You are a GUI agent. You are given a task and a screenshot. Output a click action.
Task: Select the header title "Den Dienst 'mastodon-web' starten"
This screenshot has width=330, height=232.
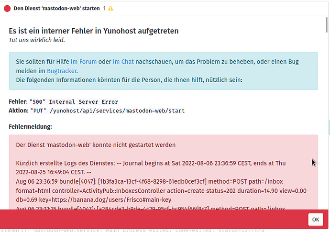tap(56, 8)
